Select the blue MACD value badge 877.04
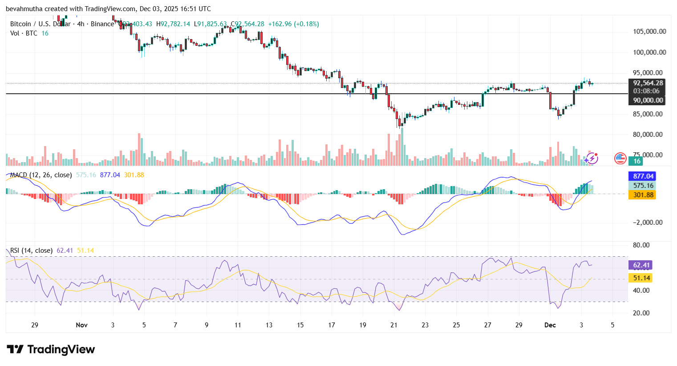Viewport: 677px width, 366px height. click(642, 176)
